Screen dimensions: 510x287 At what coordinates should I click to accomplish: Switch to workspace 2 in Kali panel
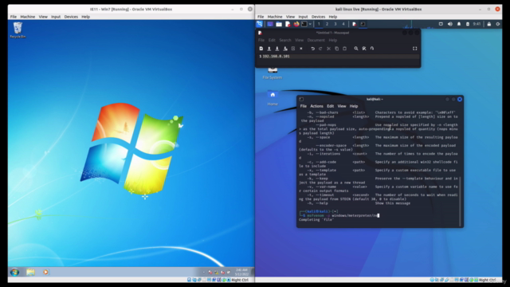327,24
